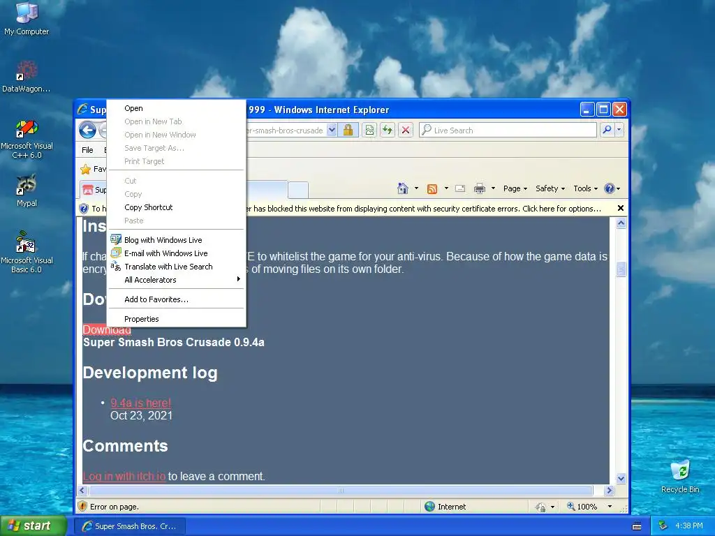Click the vertical scrollbar up arrow
The height and width of the screenshot is (536, 715).
click(x=621, y=223)
